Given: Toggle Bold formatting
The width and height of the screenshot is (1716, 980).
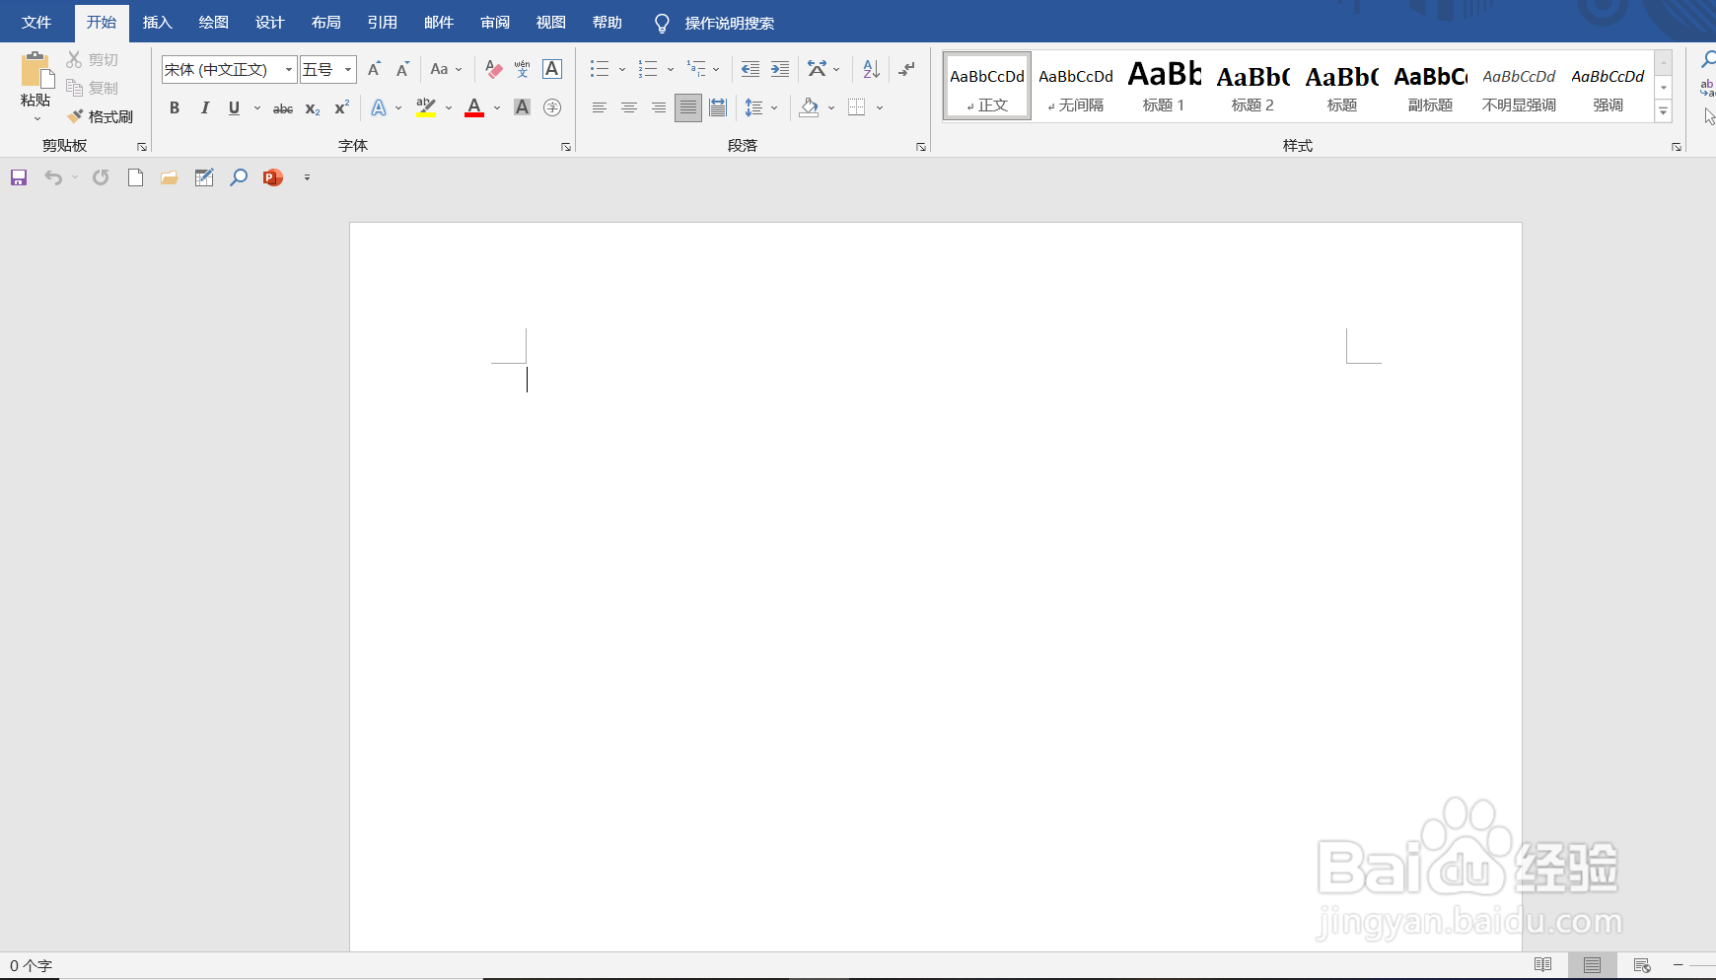Looking at the screenshot, I should coord(175,107).
